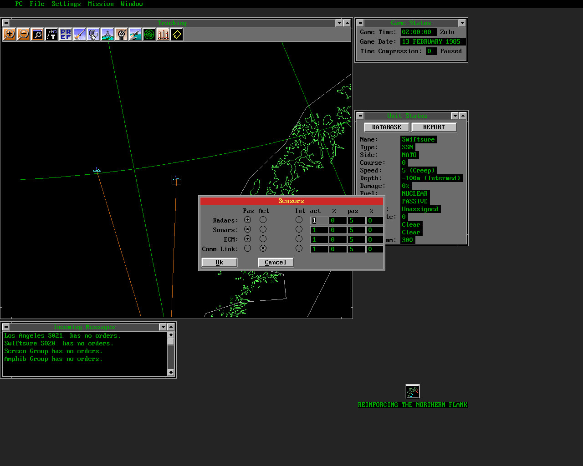Open the Tracking window dropdown arrow
The image size is (583, 466).
click(x=339, y=23)
